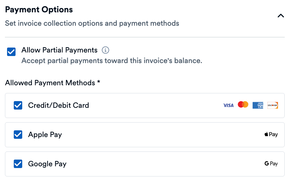Click the Mastercard logo icon

[x=243, y=105]
